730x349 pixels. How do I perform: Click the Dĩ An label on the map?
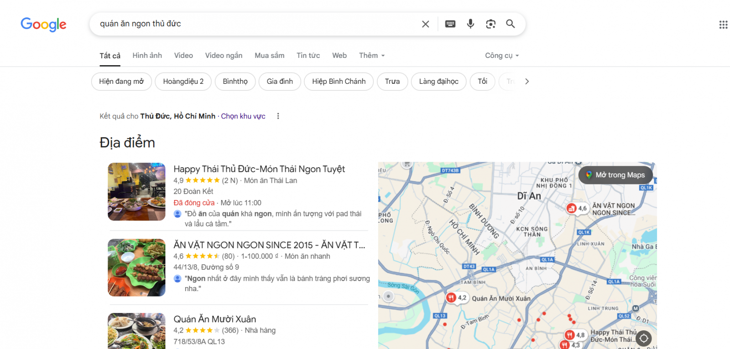tap(529, 196)
